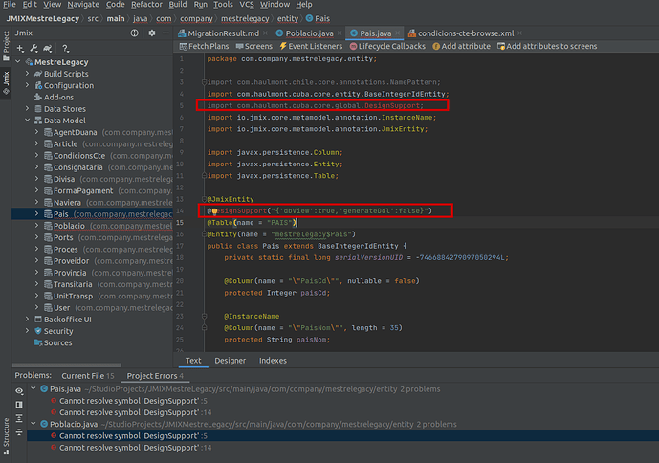
Task: Close the MigrationResult.md tab
Action: 265,33
